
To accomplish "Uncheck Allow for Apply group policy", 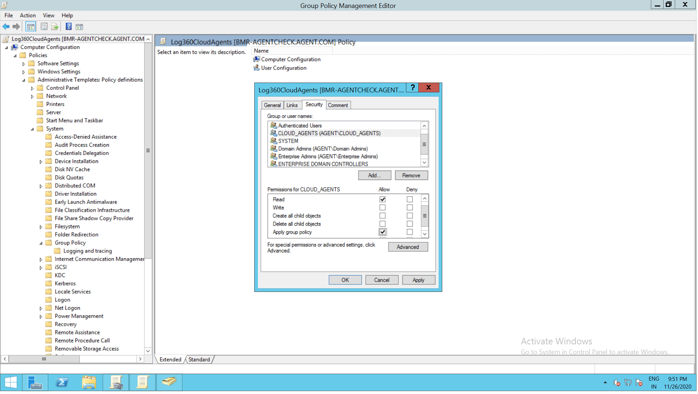I will click(x=383, y=232).
